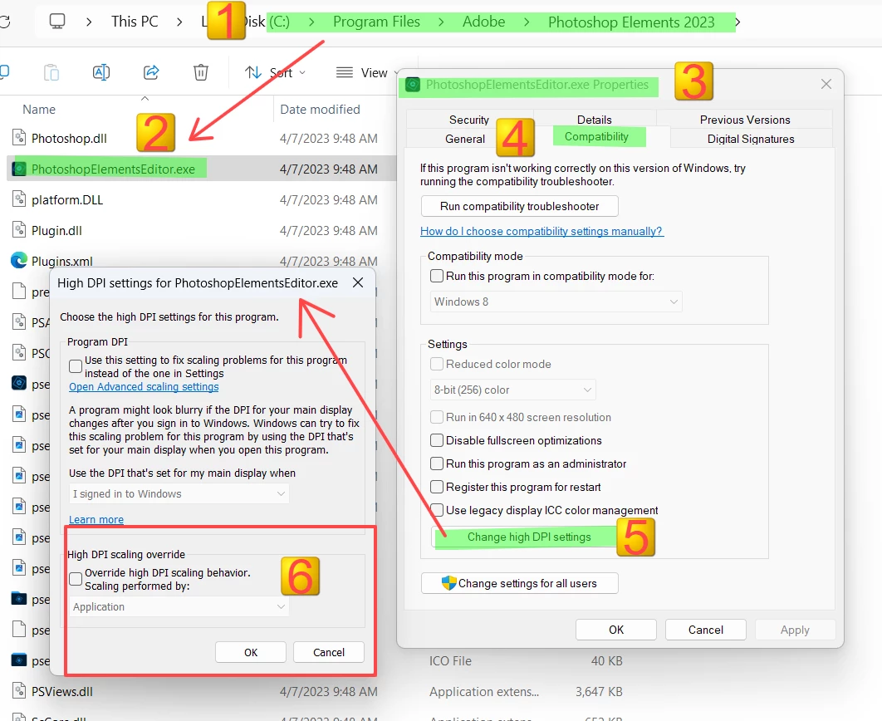
Task: Close the High DPI settings dialog
Action: click(x=358, y=282)
